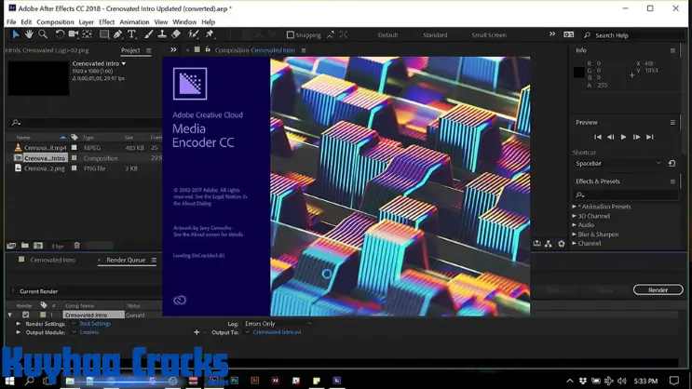Viewport: 692px width, 389px height.
Task: Select the Pen tool
Action: pyautogui.click(x=117, y=34)
